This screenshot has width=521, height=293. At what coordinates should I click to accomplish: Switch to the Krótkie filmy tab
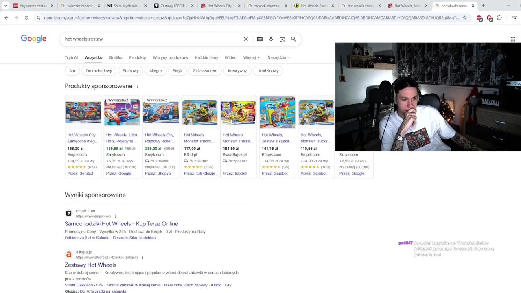click(x=206, y=57)
